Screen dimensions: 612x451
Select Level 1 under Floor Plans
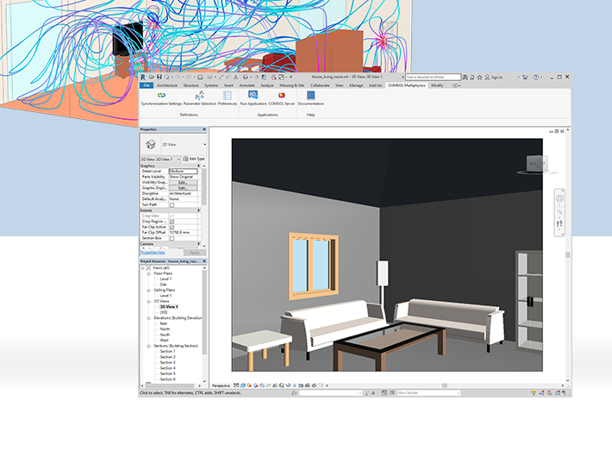pos(165,279)
